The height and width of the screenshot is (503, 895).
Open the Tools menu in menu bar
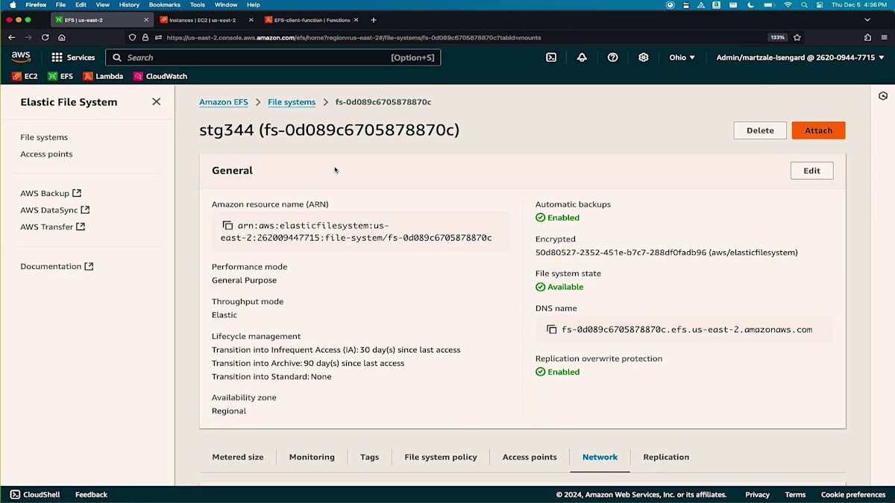[x=197, y=4]
